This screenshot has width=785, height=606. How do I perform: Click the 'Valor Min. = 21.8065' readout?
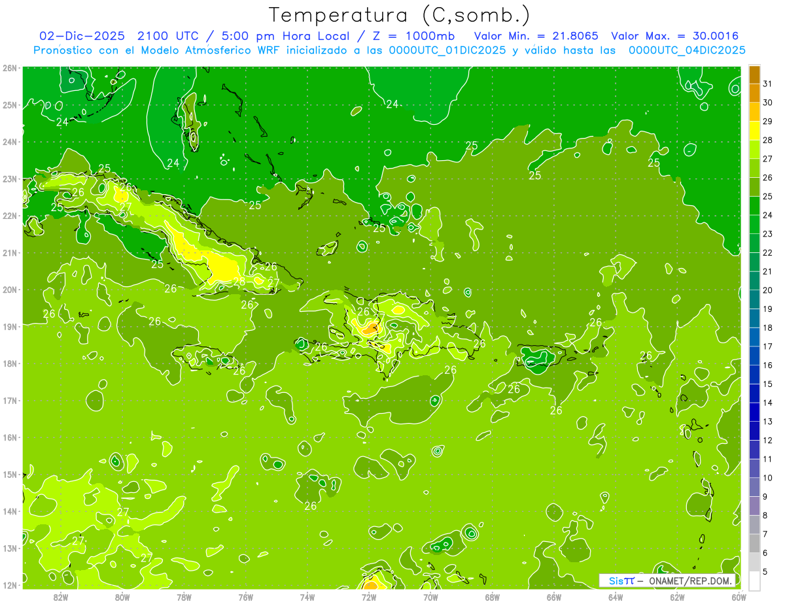pos(536,36)
